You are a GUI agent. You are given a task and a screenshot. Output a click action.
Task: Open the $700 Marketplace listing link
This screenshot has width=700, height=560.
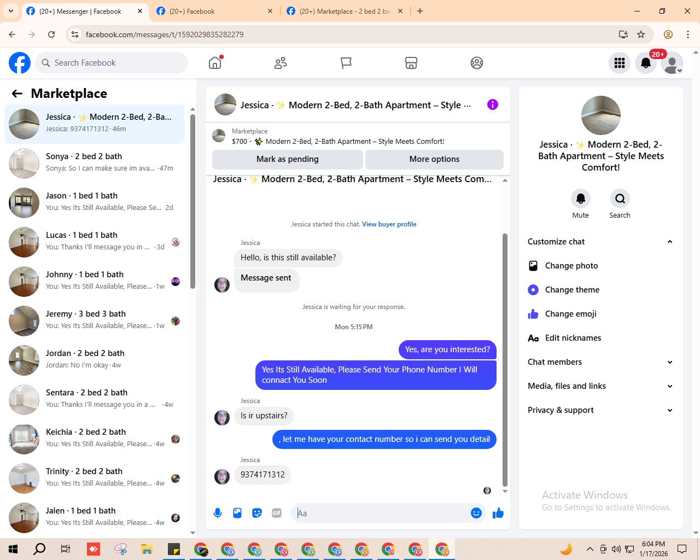tap(338, 141)
